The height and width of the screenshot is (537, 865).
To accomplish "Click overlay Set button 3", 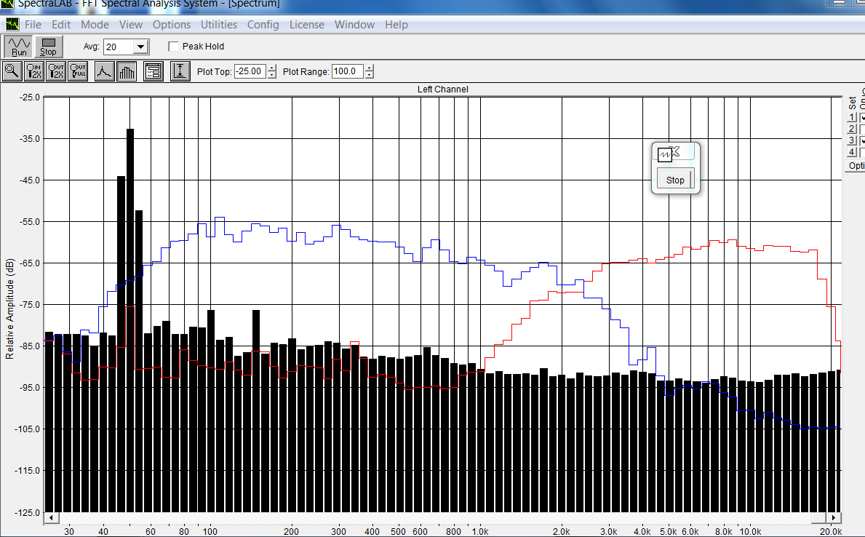I will coord(852,140).
